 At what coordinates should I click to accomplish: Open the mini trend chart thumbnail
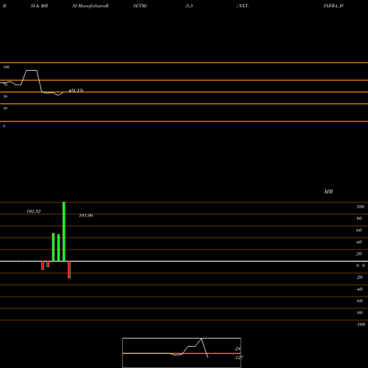tap(182, 353)
